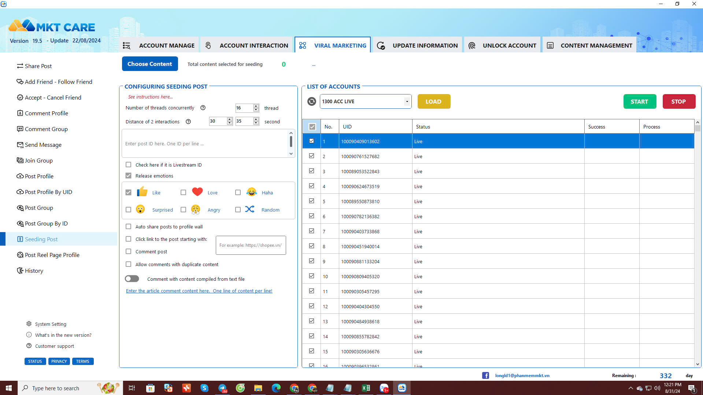Viewport: 703px width, 395px height.
Task: Click the Haha laughing emoji icon
Action: pyautogui.click(x=252, y=192)
